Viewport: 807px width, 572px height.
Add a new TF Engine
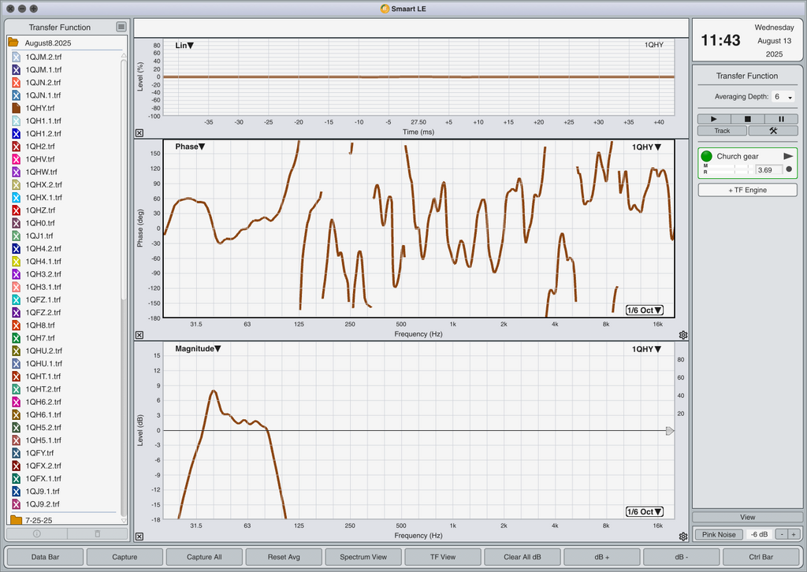tap(747, 190)
